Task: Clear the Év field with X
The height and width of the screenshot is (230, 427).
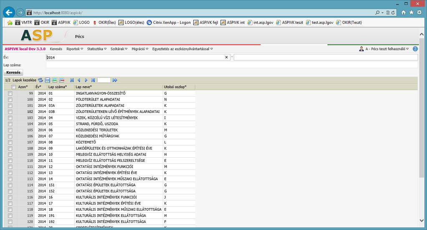Action: [x=226, y=57]
